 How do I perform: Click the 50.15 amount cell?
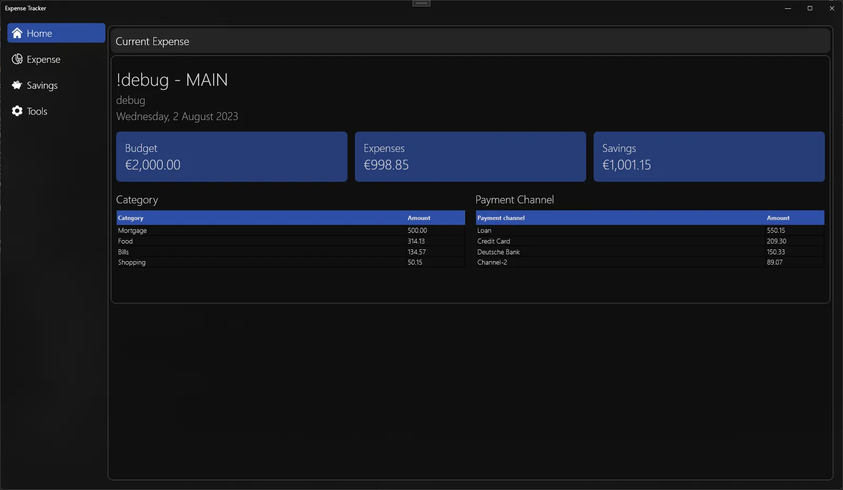435,262
